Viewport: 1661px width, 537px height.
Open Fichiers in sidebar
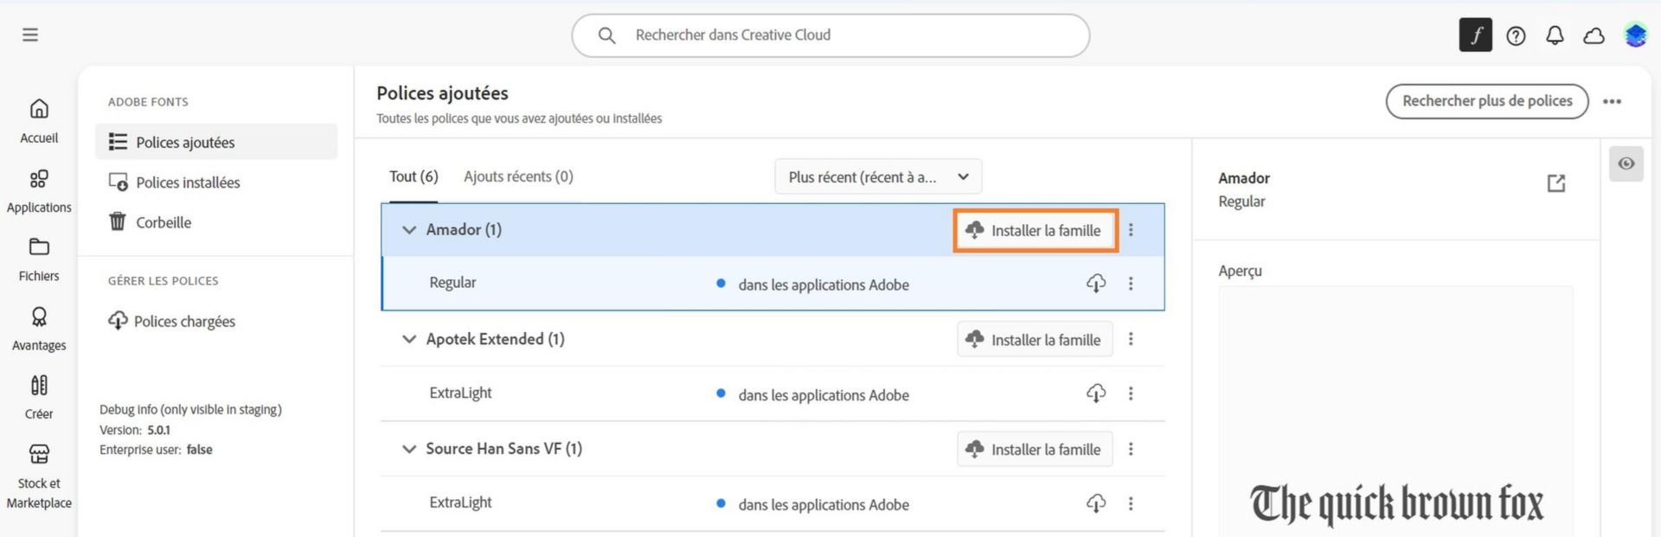tap(39, 259)
